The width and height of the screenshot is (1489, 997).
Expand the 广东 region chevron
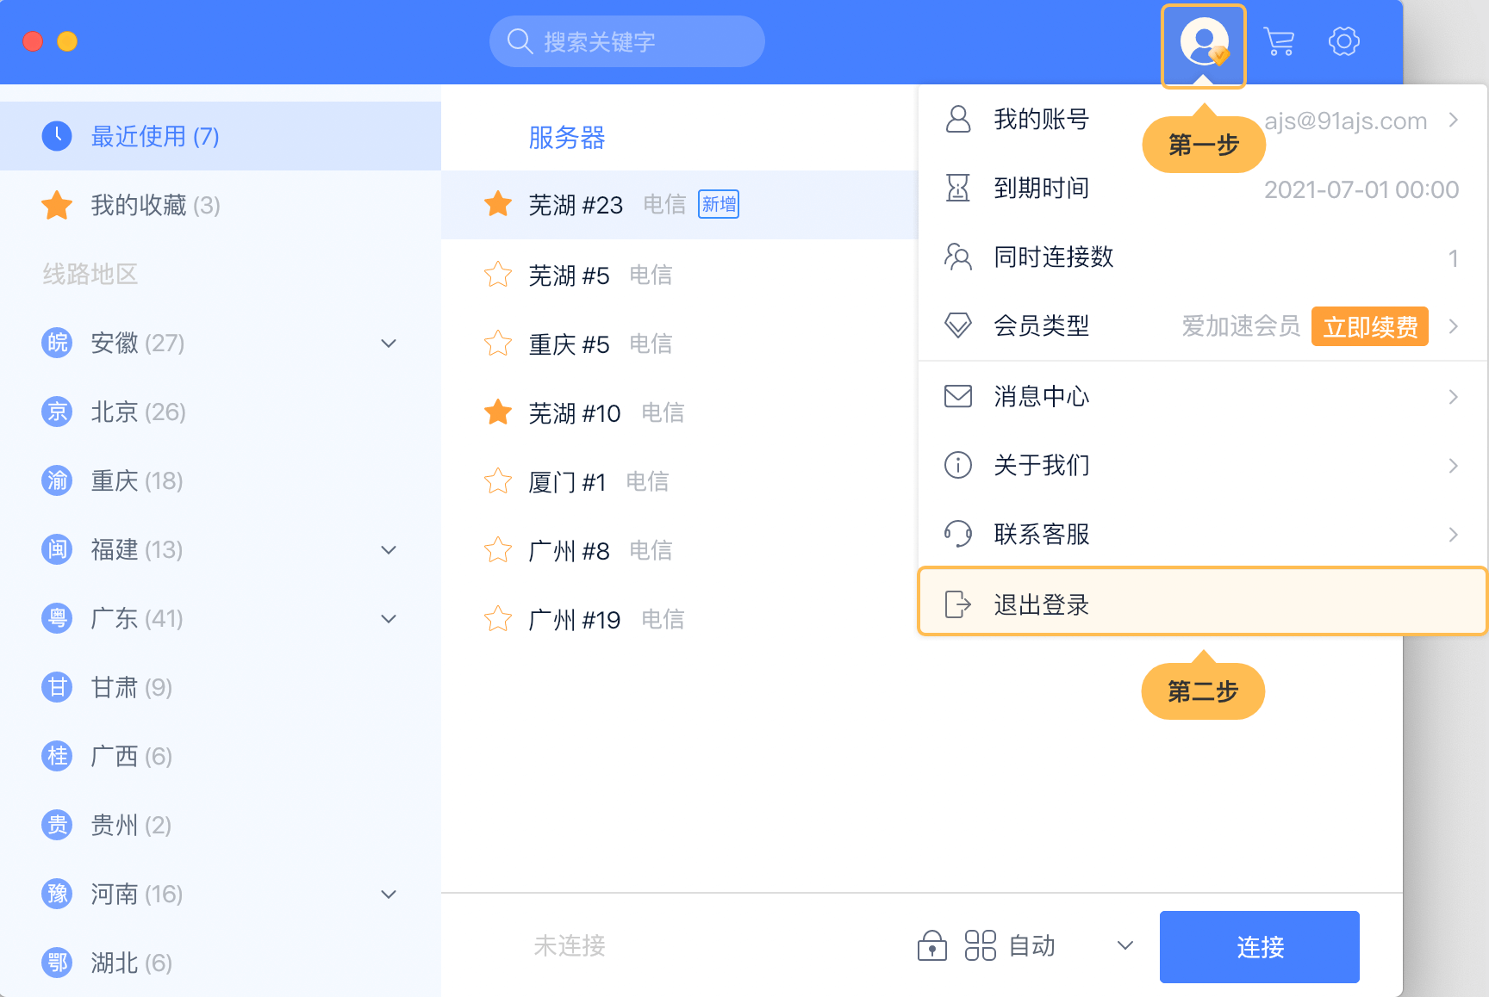(x=389, y=619)
